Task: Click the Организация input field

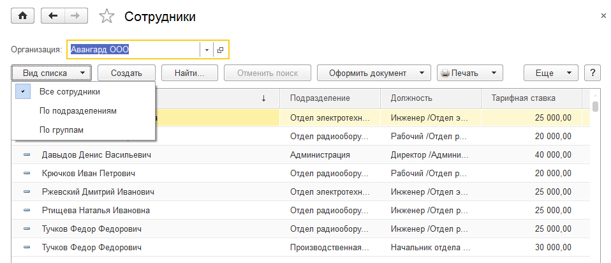Action: click(133, 49)
